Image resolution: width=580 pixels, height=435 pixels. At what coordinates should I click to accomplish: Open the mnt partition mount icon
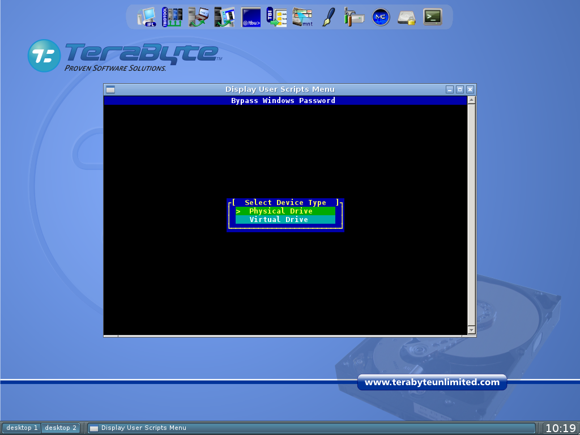coord(302,17)
